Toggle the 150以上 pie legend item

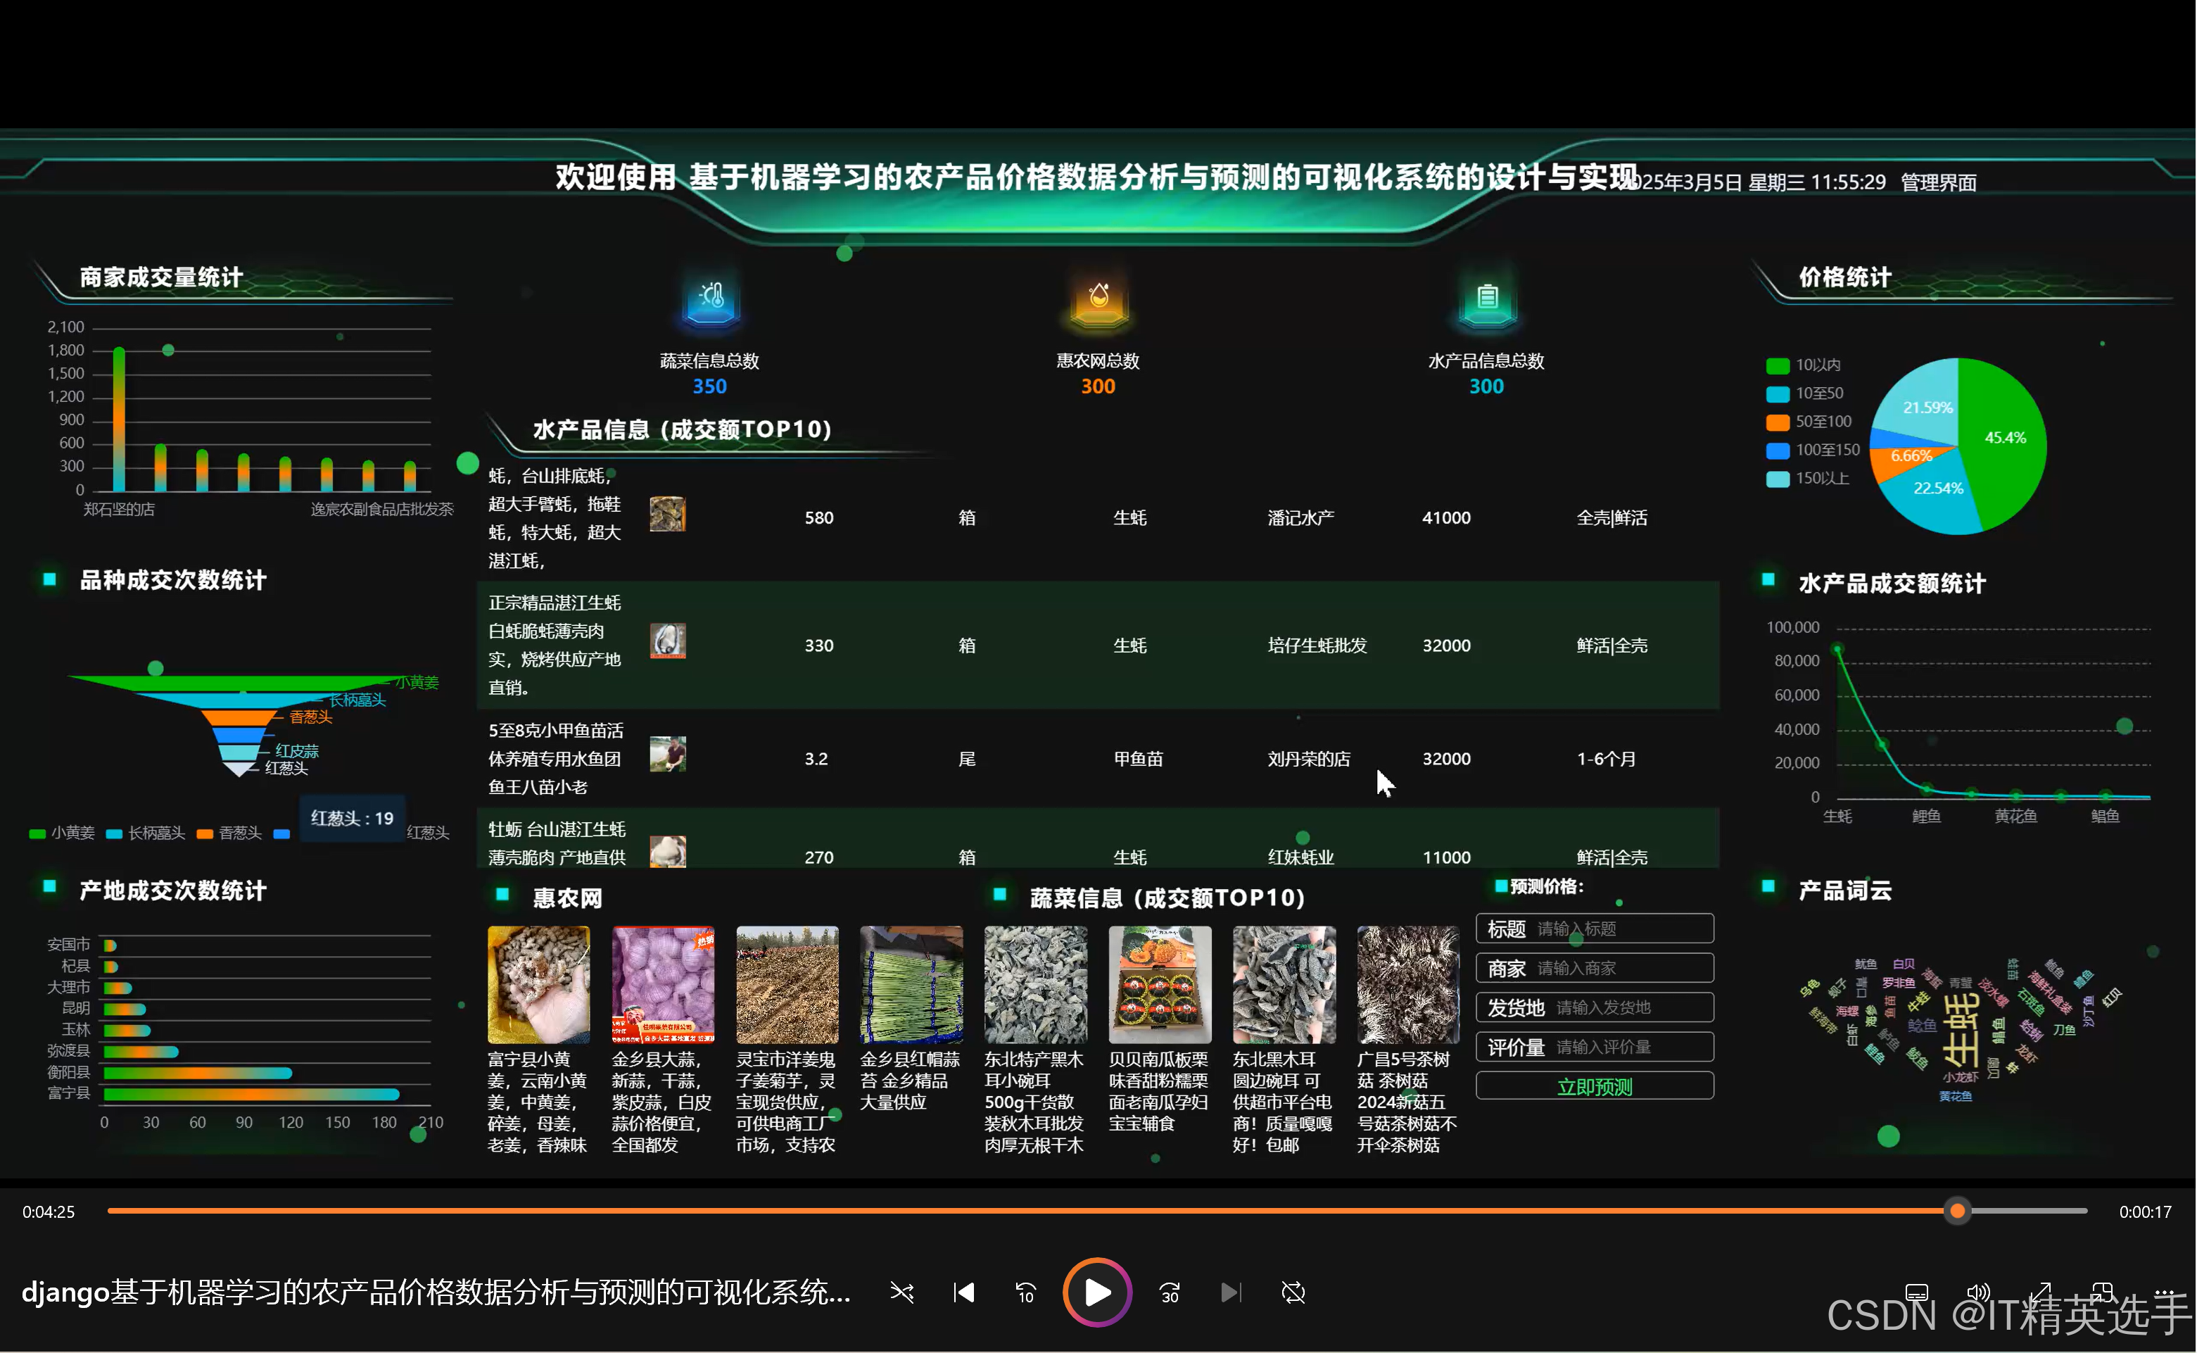point(1808,479)
